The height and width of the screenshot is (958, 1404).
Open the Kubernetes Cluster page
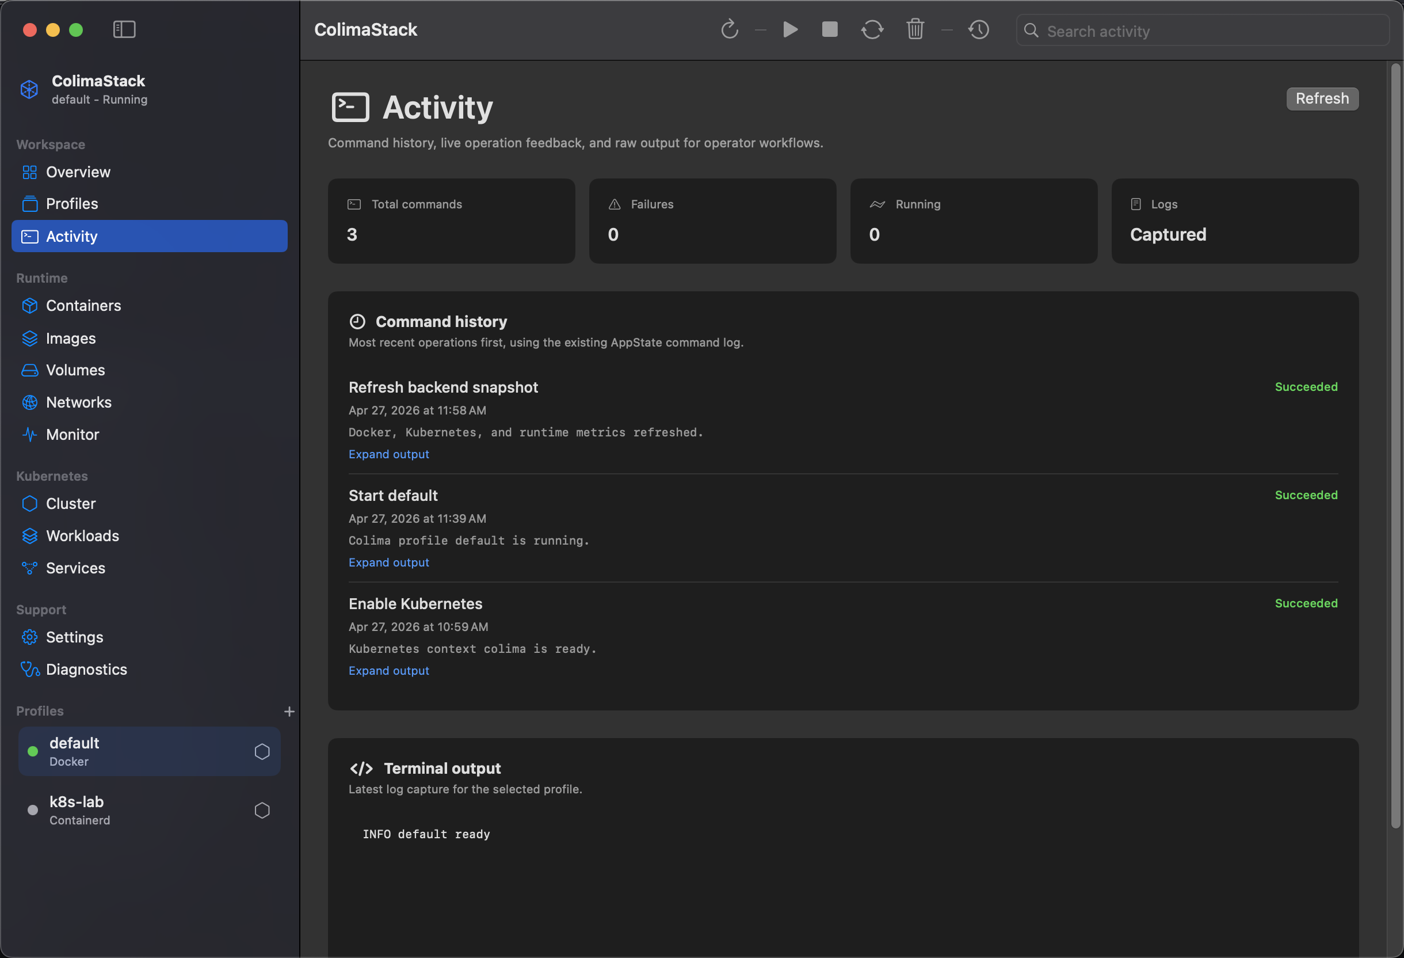click(149, 504)
